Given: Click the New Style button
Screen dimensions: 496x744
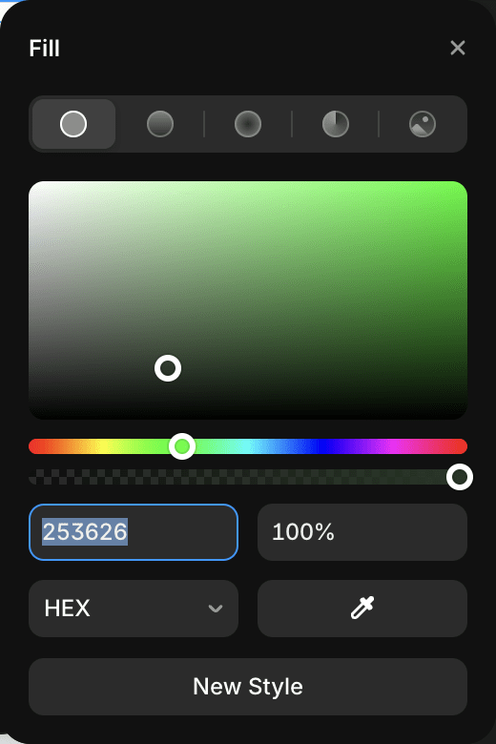Looking at the screenshot, I should 248,687.
